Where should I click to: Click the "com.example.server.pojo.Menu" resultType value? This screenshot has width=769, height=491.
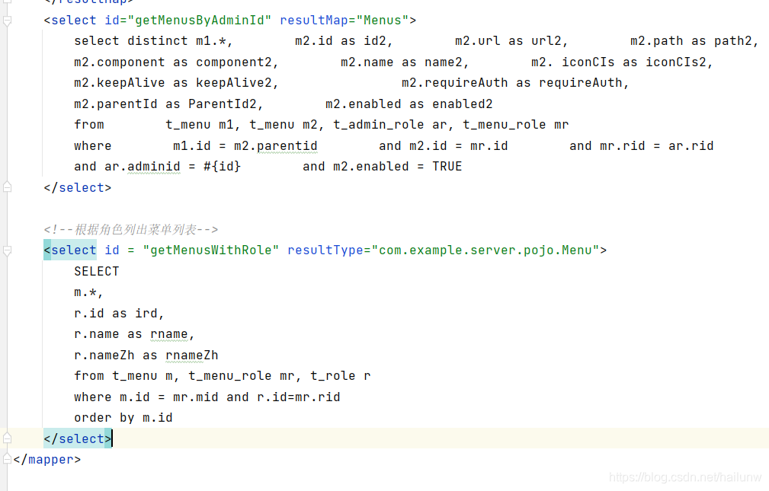tap(485, 250)
